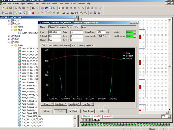
Task: Open the Time Axis dropdown
Action: tap(87, 104)
